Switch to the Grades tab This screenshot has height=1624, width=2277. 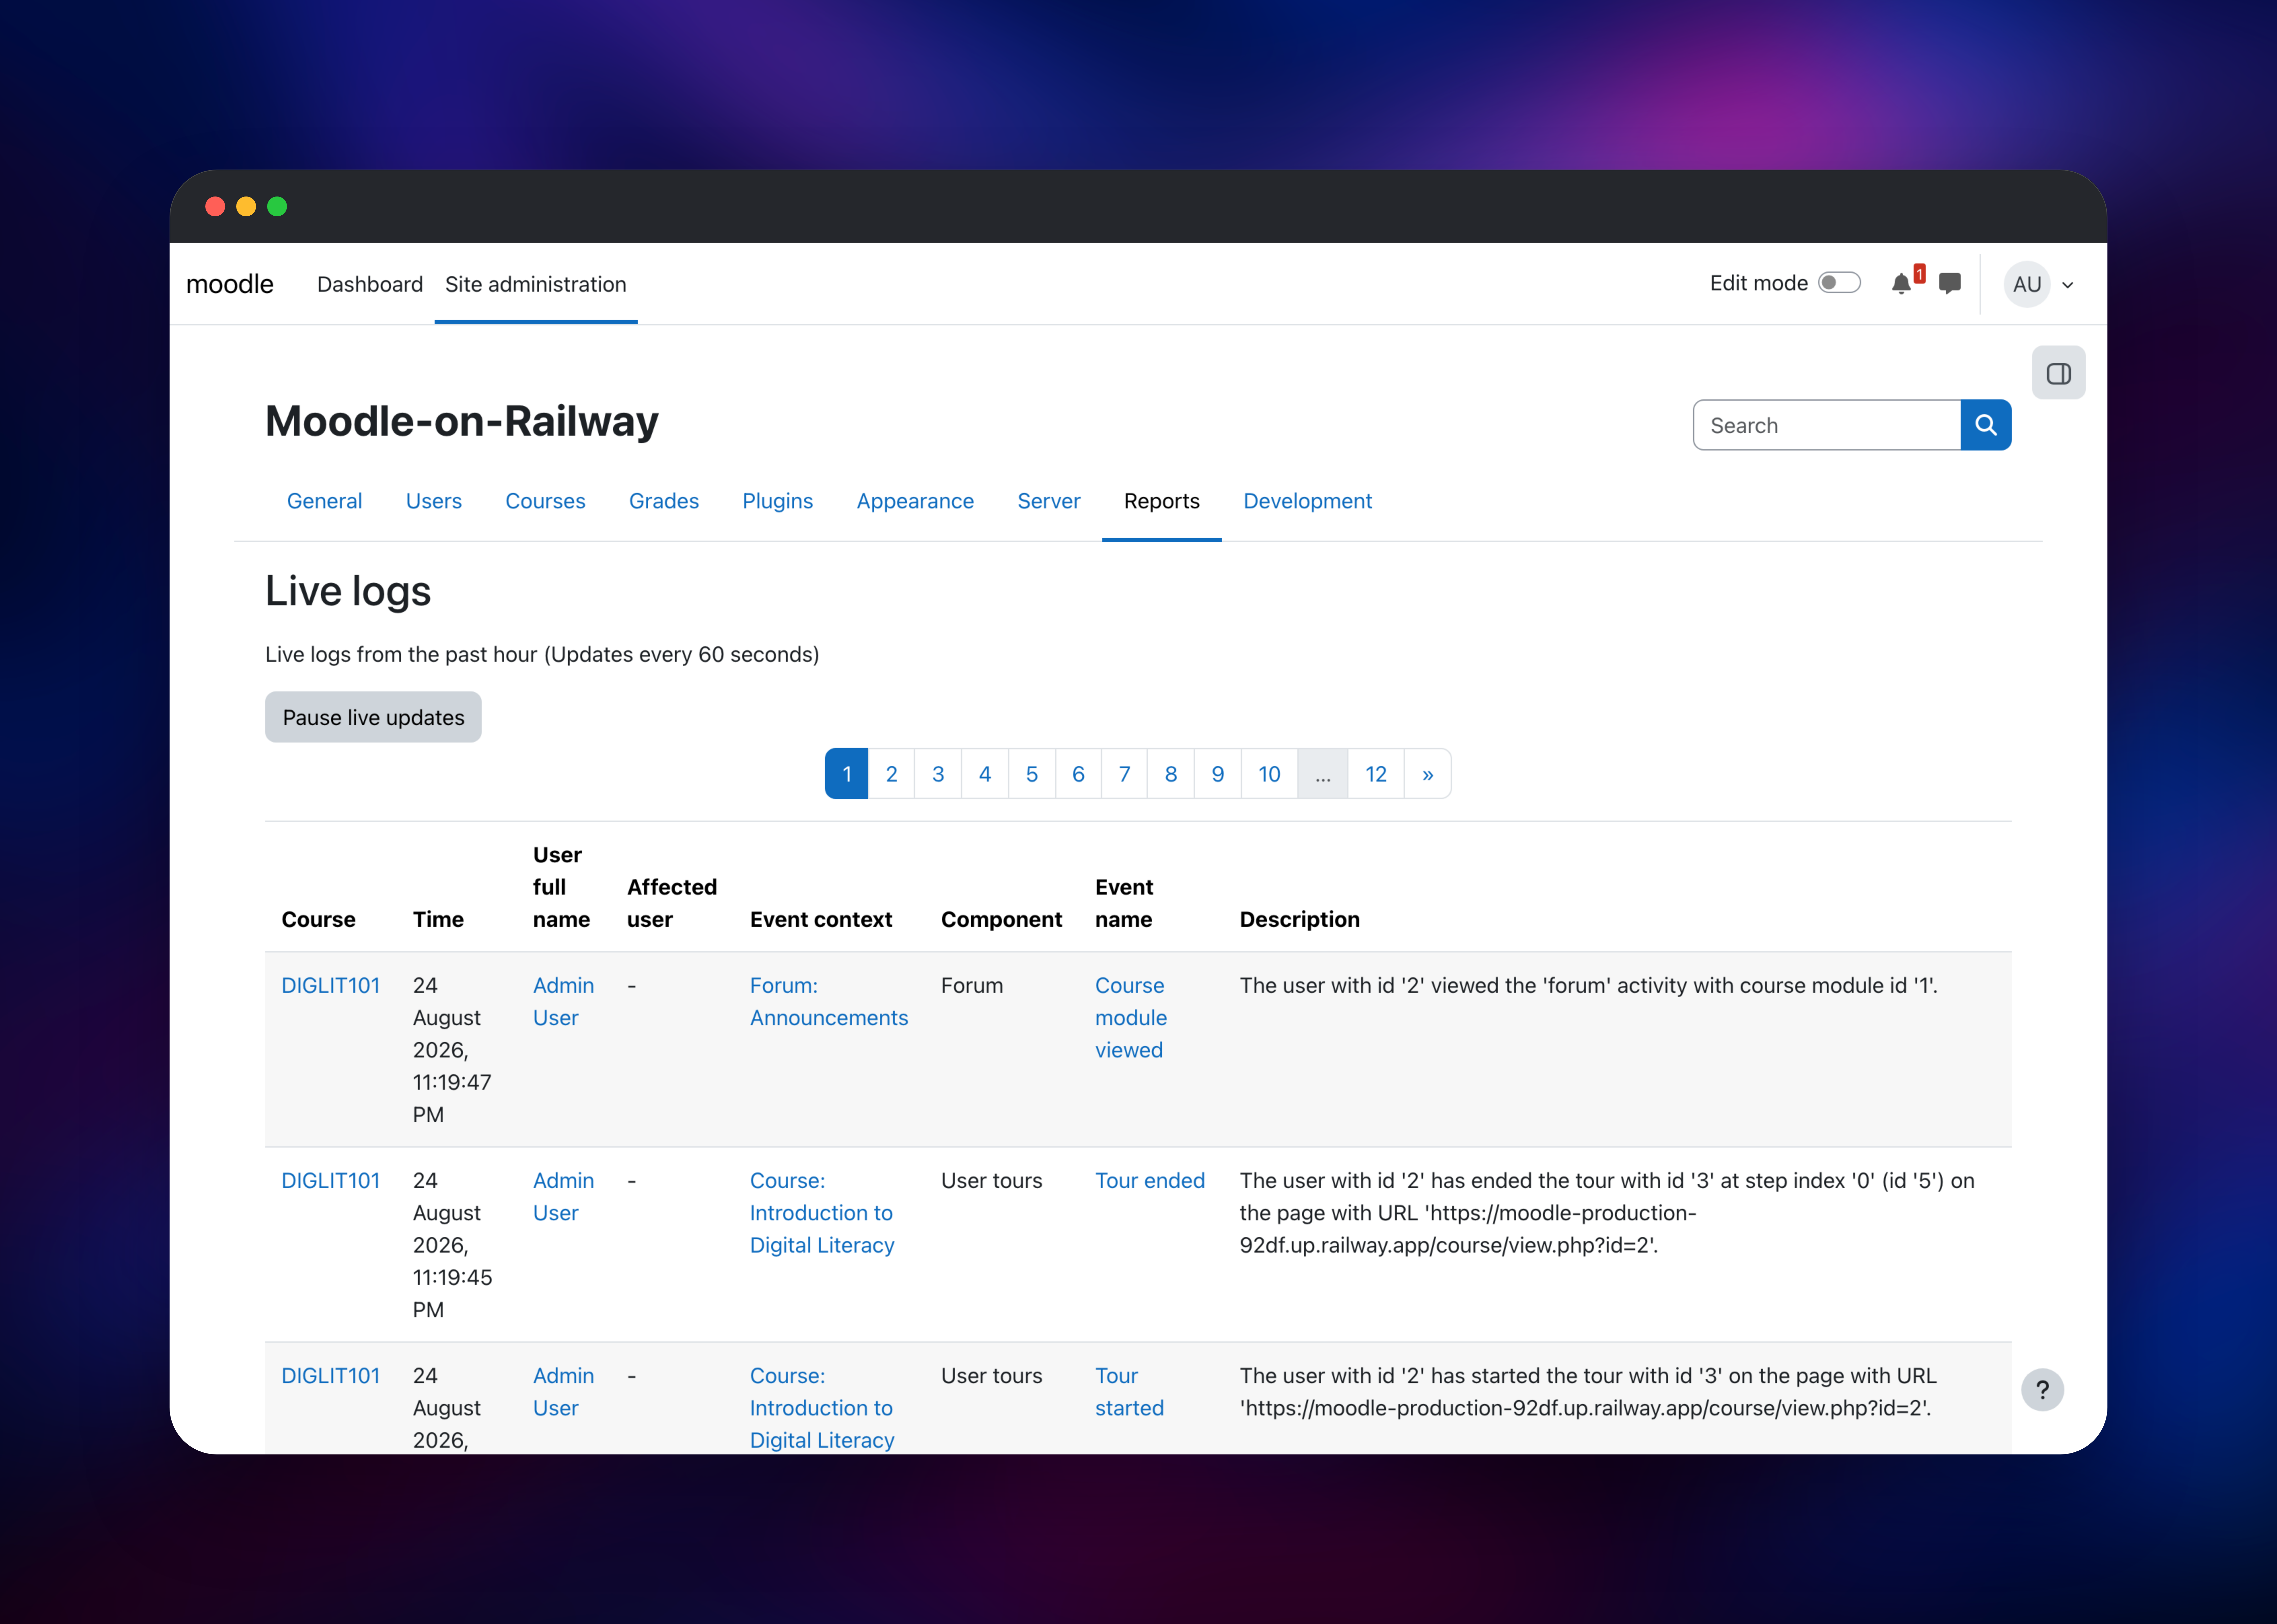664,501
